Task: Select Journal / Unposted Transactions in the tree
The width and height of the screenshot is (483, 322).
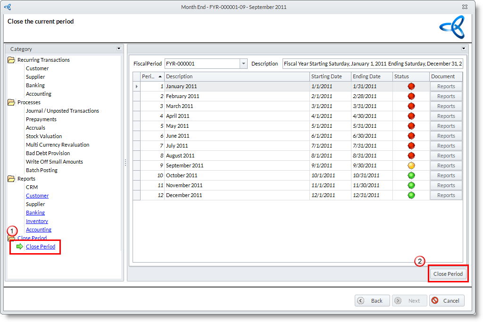Action: [62, 111]
